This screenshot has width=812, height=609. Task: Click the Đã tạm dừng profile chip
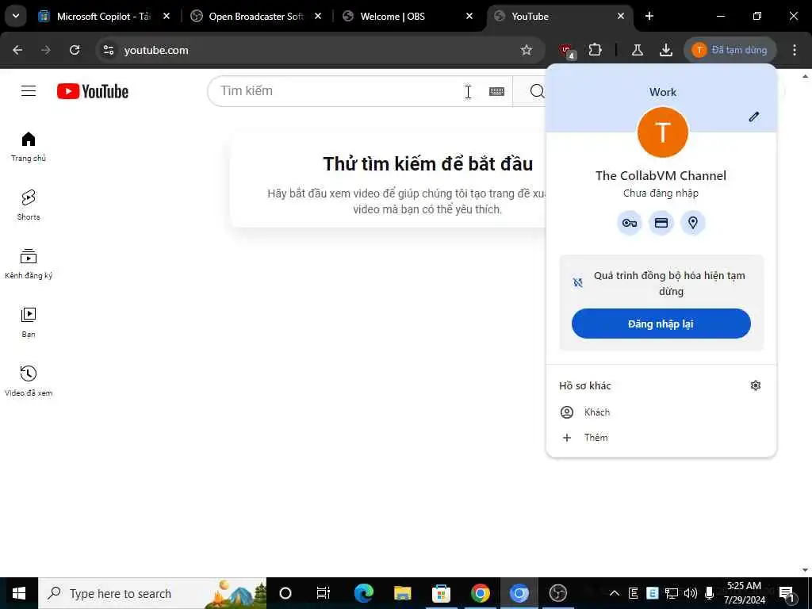(x=730, y=50)
